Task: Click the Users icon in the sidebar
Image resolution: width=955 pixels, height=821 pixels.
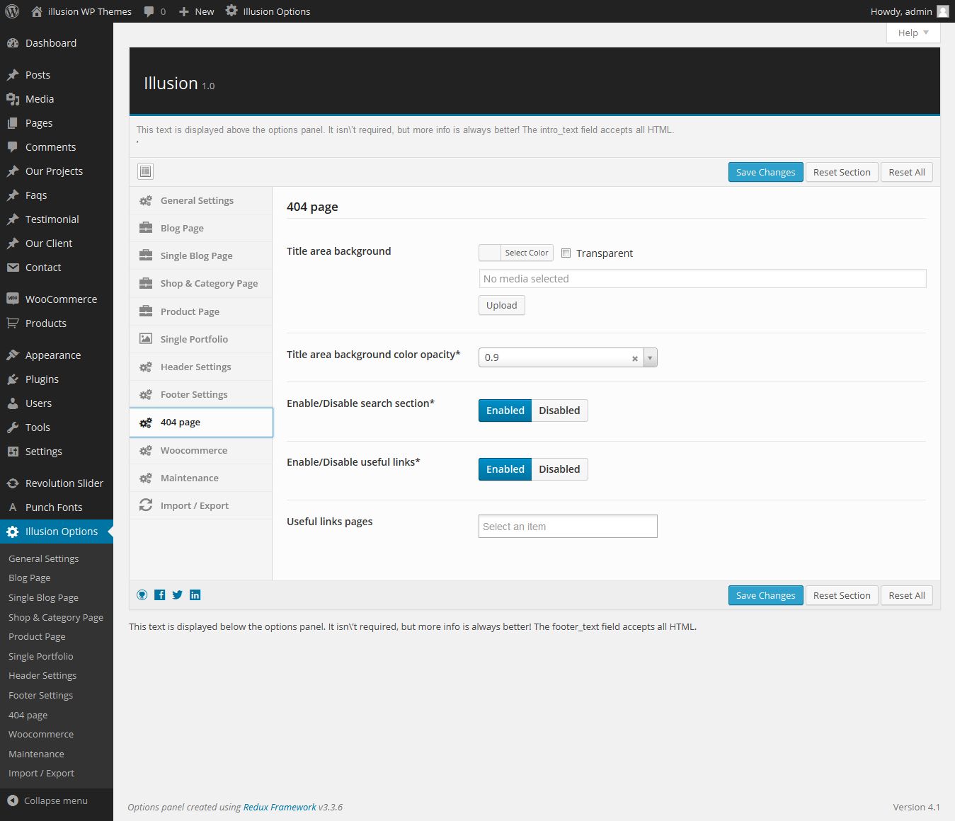Action: pos(13,403)
